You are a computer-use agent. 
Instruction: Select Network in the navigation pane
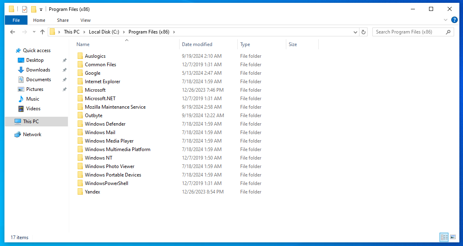(x=32, y=135)
